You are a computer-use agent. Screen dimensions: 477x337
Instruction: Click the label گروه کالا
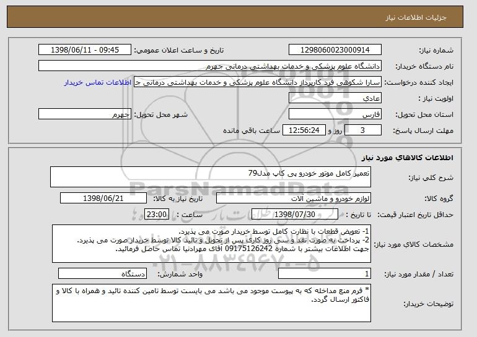pos(439,198)
